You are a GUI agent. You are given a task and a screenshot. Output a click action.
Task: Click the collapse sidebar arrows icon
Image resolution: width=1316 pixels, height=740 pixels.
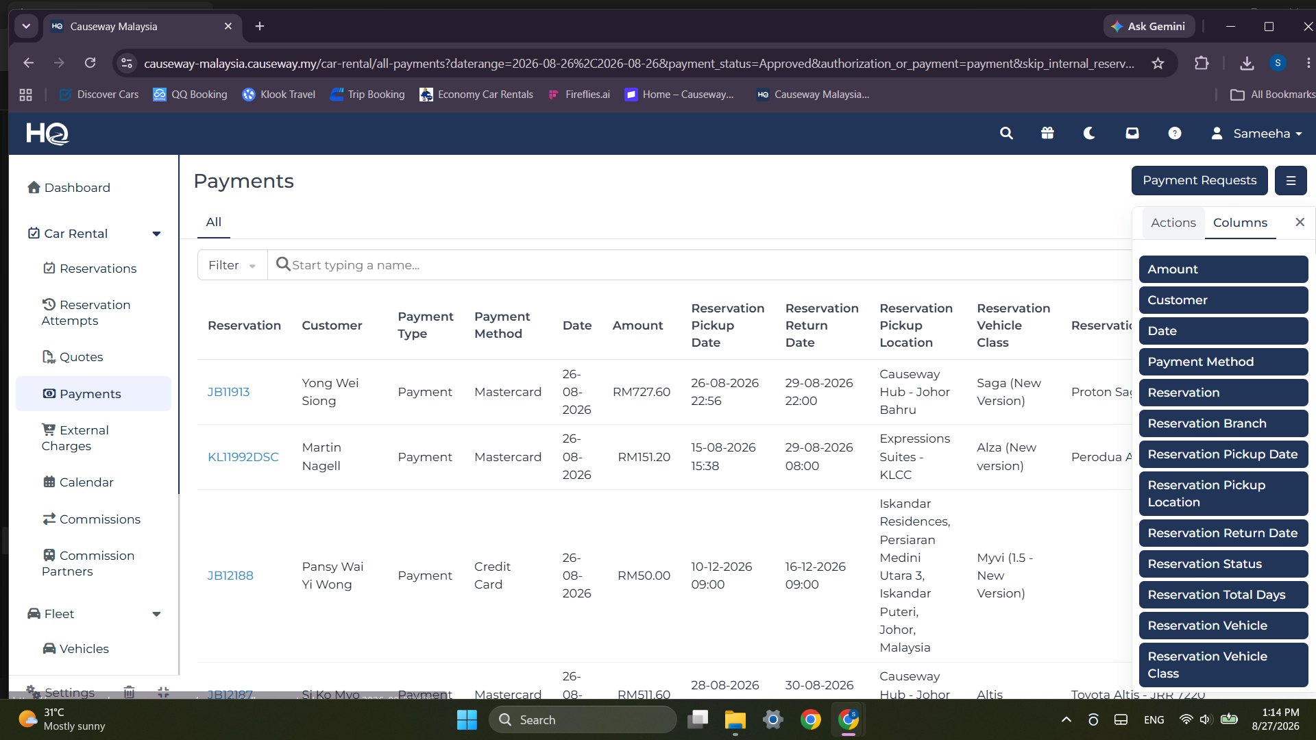coord(163,692)
